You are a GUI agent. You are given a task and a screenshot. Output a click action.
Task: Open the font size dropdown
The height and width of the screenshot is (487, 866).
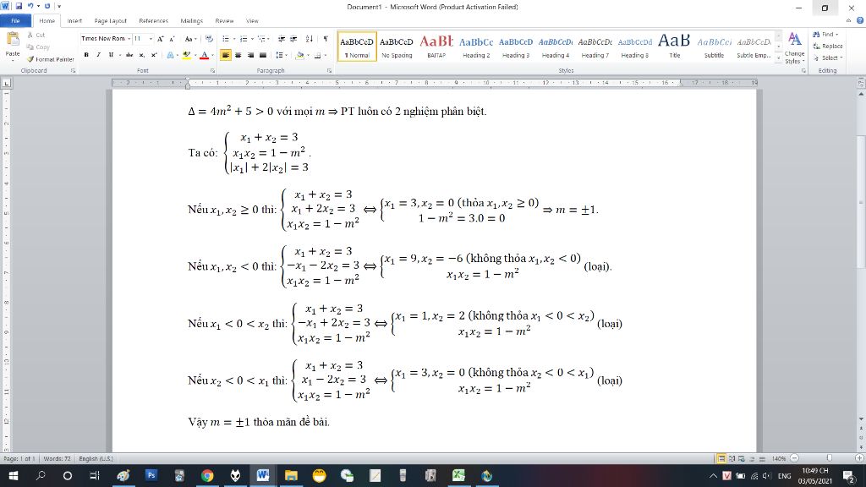151,39
